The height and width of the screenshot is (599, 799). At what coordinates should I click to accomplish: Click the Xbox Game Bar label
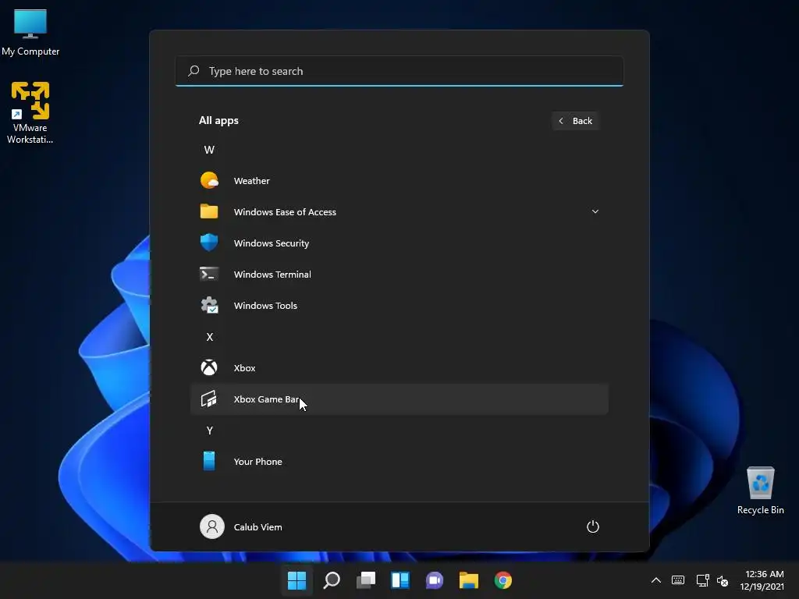pyautogui.click(x=266, y=399)
